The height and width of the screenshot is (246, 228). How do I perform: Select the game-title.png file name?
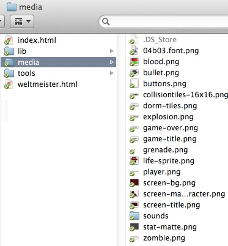(x=170, y=139)
